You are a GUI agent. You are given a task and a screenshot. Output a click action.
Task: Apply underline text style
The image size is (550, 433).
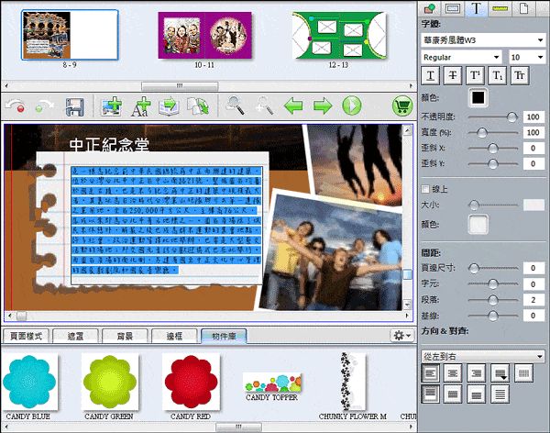pyautogui.click(x=431, y=75)
